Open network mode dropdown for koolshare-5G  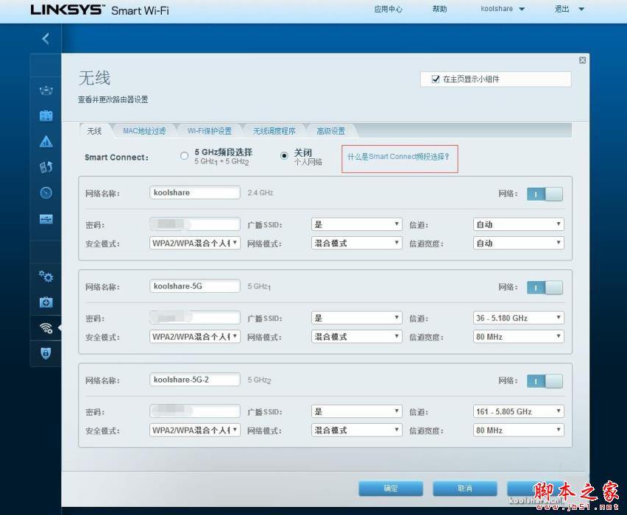(x=357, y=337)
